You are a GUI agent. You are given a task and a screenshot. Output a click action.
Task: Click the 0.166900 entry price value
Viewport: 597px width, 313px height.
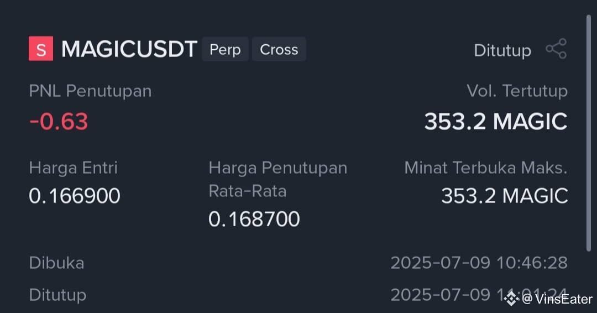pos(75,196)
